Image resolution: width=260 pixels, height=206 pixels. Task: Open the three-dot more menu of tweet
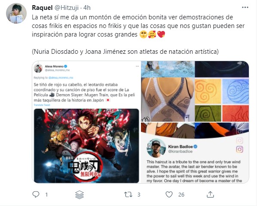click(x=245, y=7)
